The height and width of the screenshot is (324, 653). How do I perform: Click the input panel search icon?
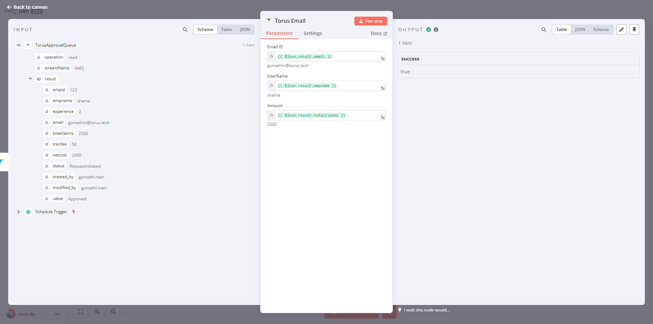coord(185,30)
